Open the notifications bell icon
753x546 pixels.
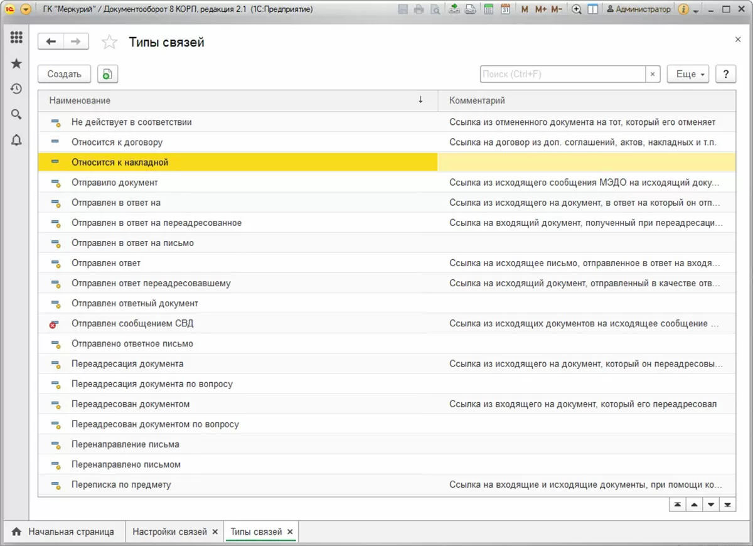pos(16,141)
